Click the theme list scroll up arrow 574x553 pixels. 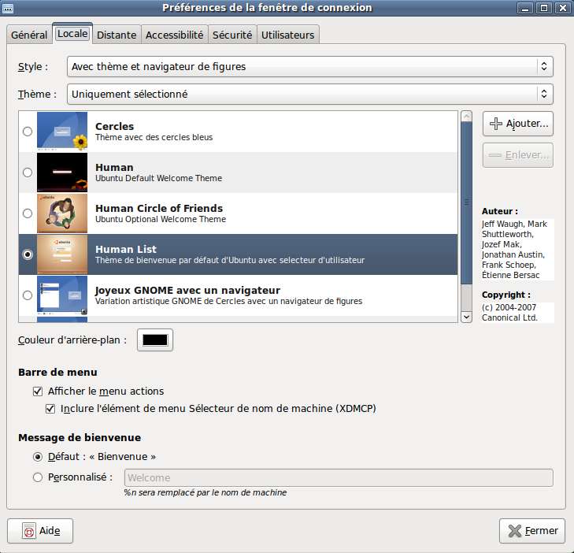[466, 117]
